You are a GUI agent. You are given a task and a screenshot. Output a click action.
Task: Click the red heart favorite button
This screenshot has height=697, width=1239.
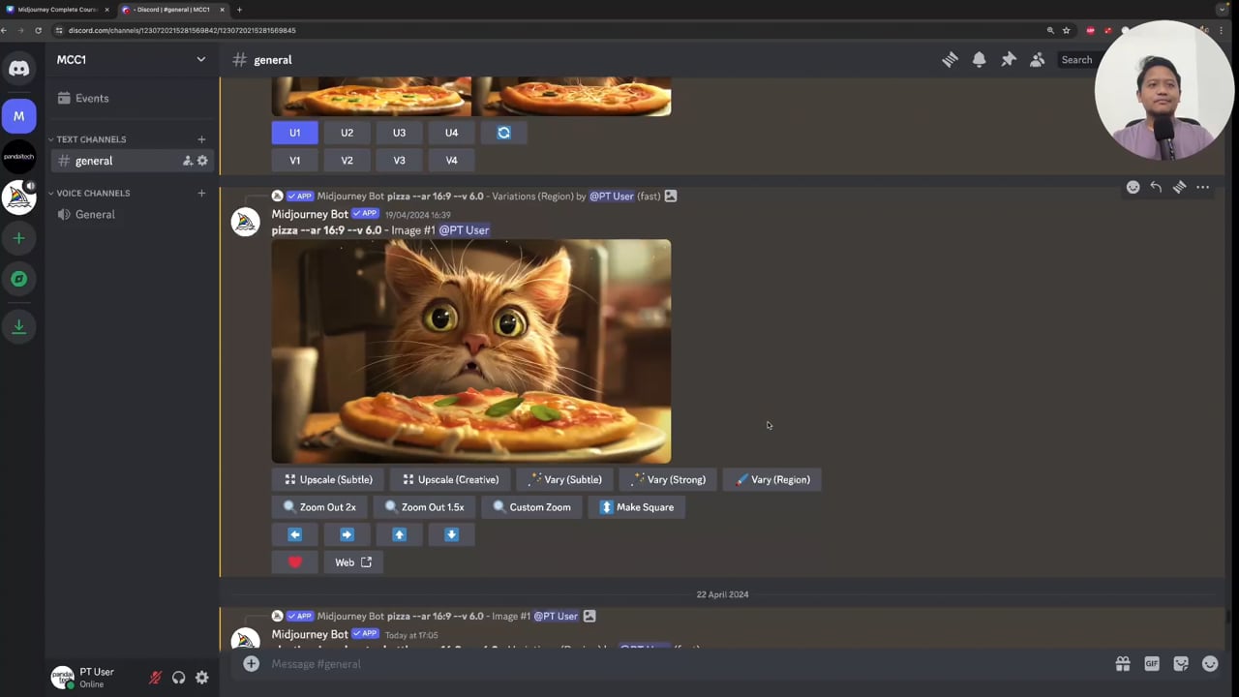coord(294,562)
